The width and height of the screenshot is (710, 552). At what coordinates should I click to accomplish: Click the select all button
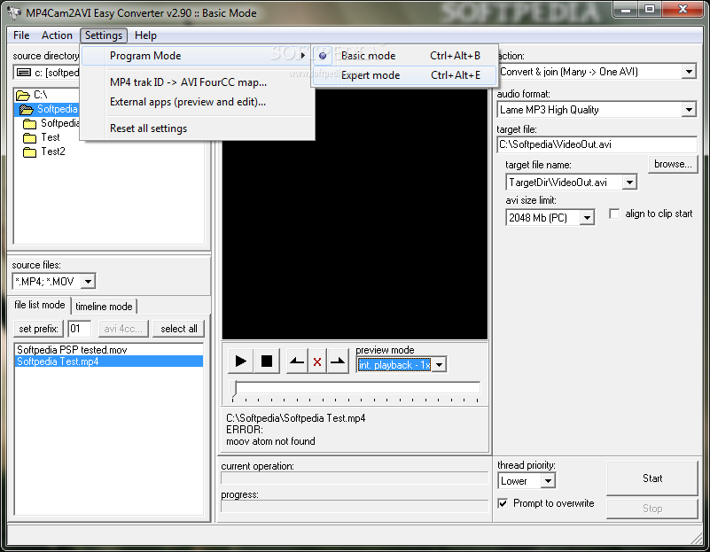point(179,329)
